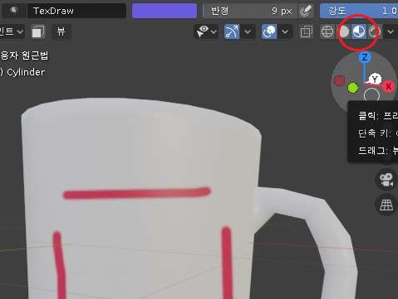Screen dimensions: 398x299
Task: Click the face selection masking icon
Action: click(38, 31)
